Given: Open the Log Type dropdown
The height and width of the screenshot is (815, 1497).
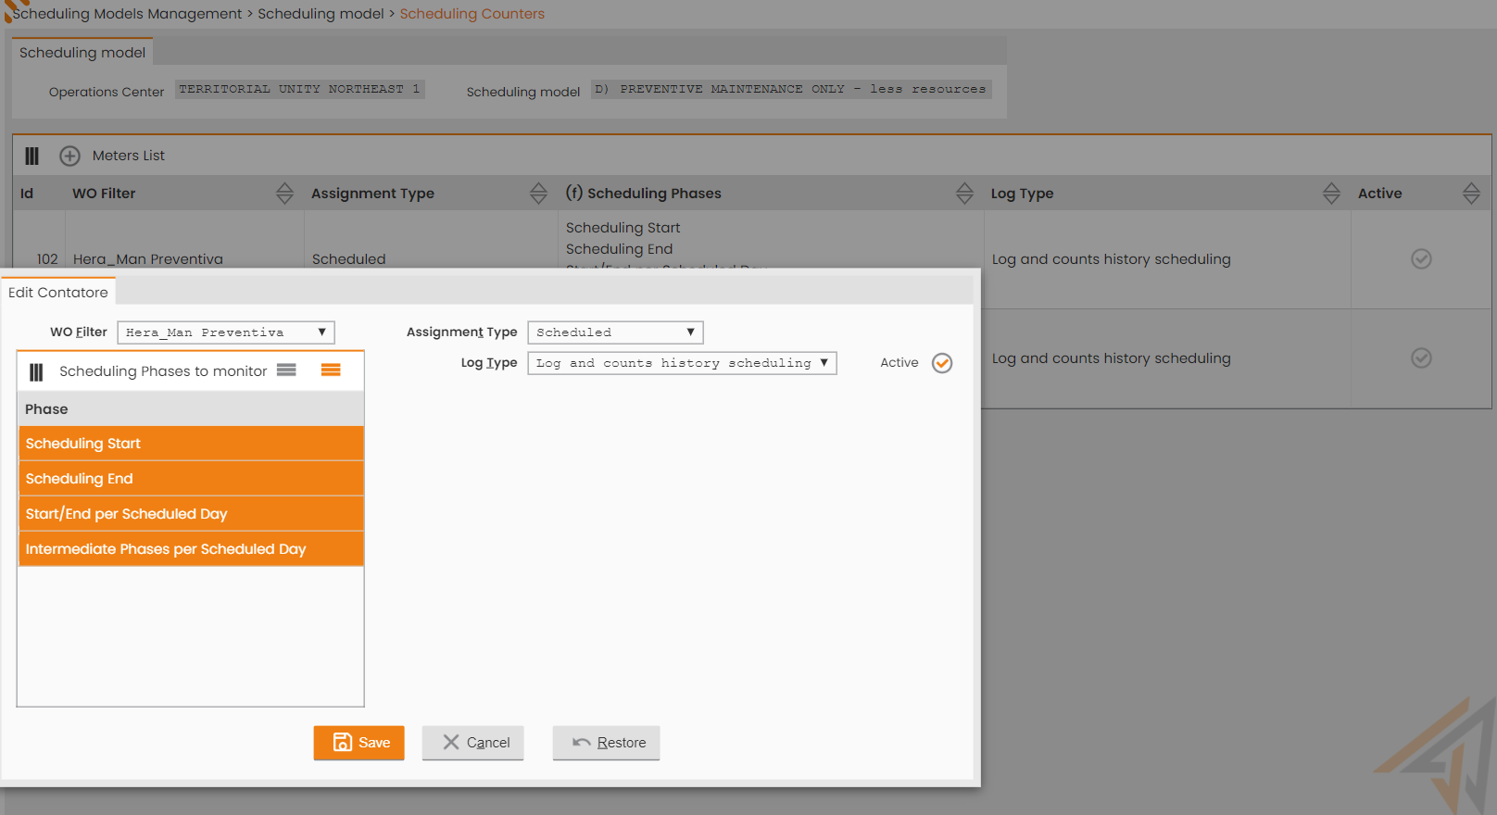Looking at the screenshot, I should (x=682, y=363).
